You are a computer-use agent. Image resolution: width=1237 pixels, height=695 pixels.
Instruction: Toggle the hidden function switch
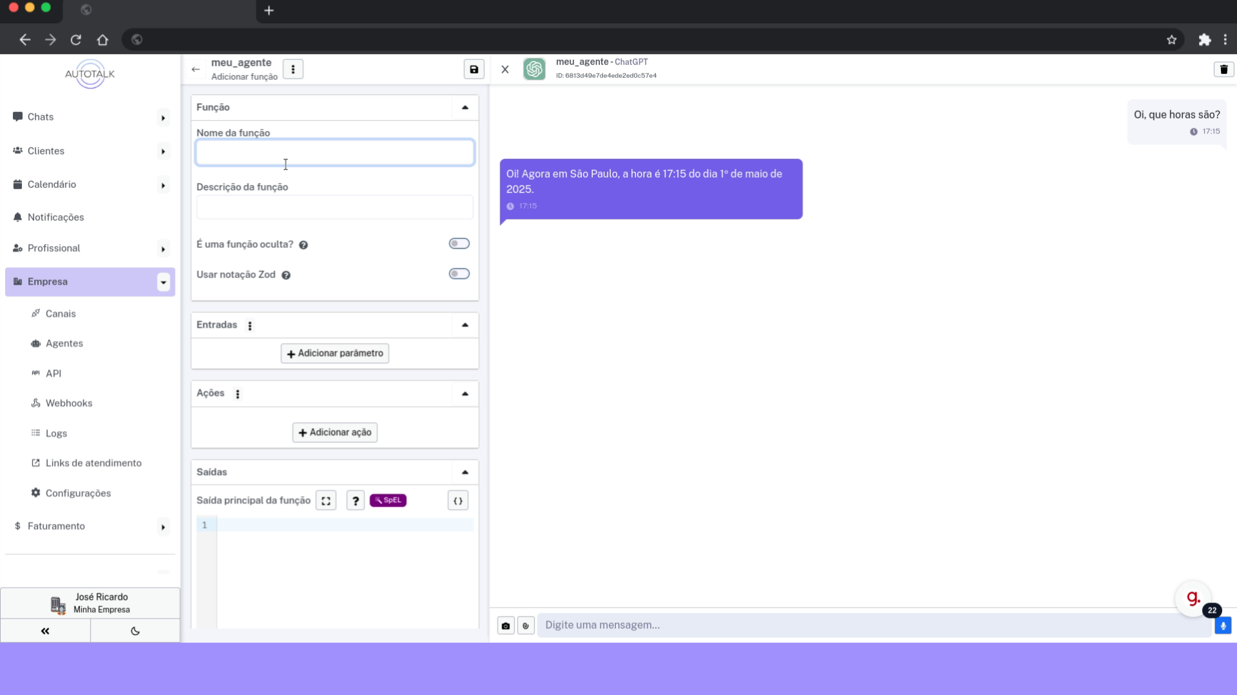tap(459, 243)
